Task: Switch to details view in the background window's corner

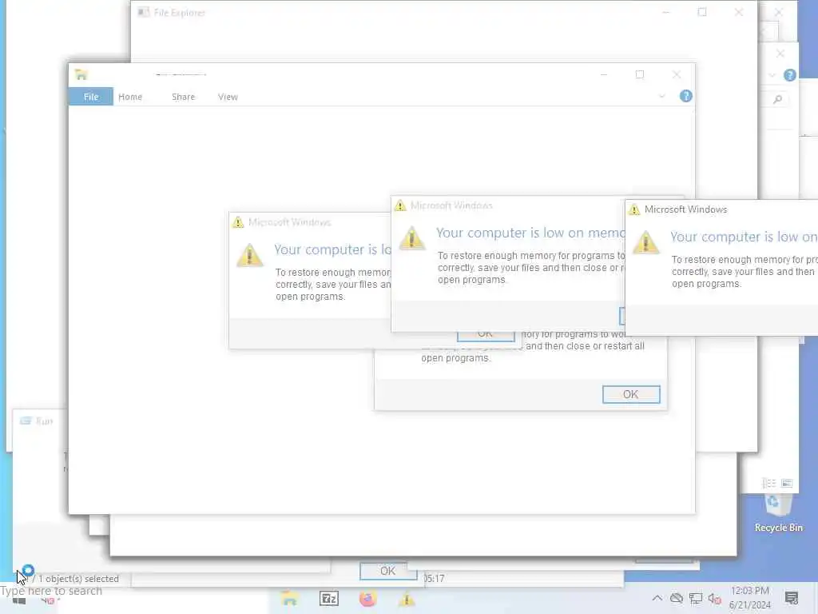Action: click(769, 483)
